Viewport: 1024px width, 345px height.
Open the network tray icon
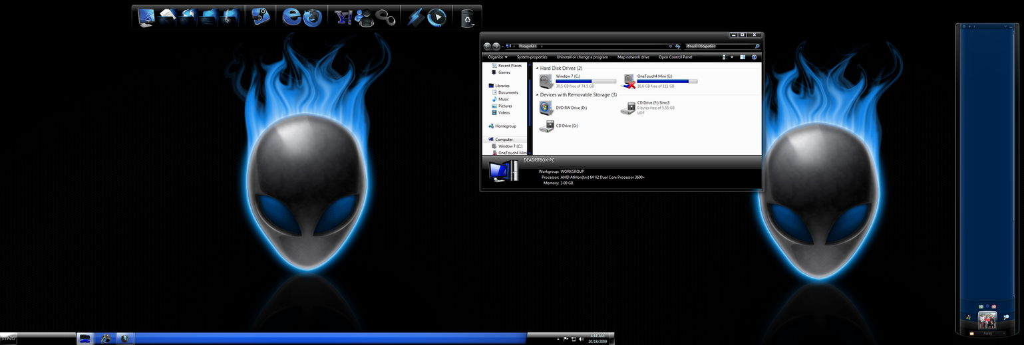point(574,339)
